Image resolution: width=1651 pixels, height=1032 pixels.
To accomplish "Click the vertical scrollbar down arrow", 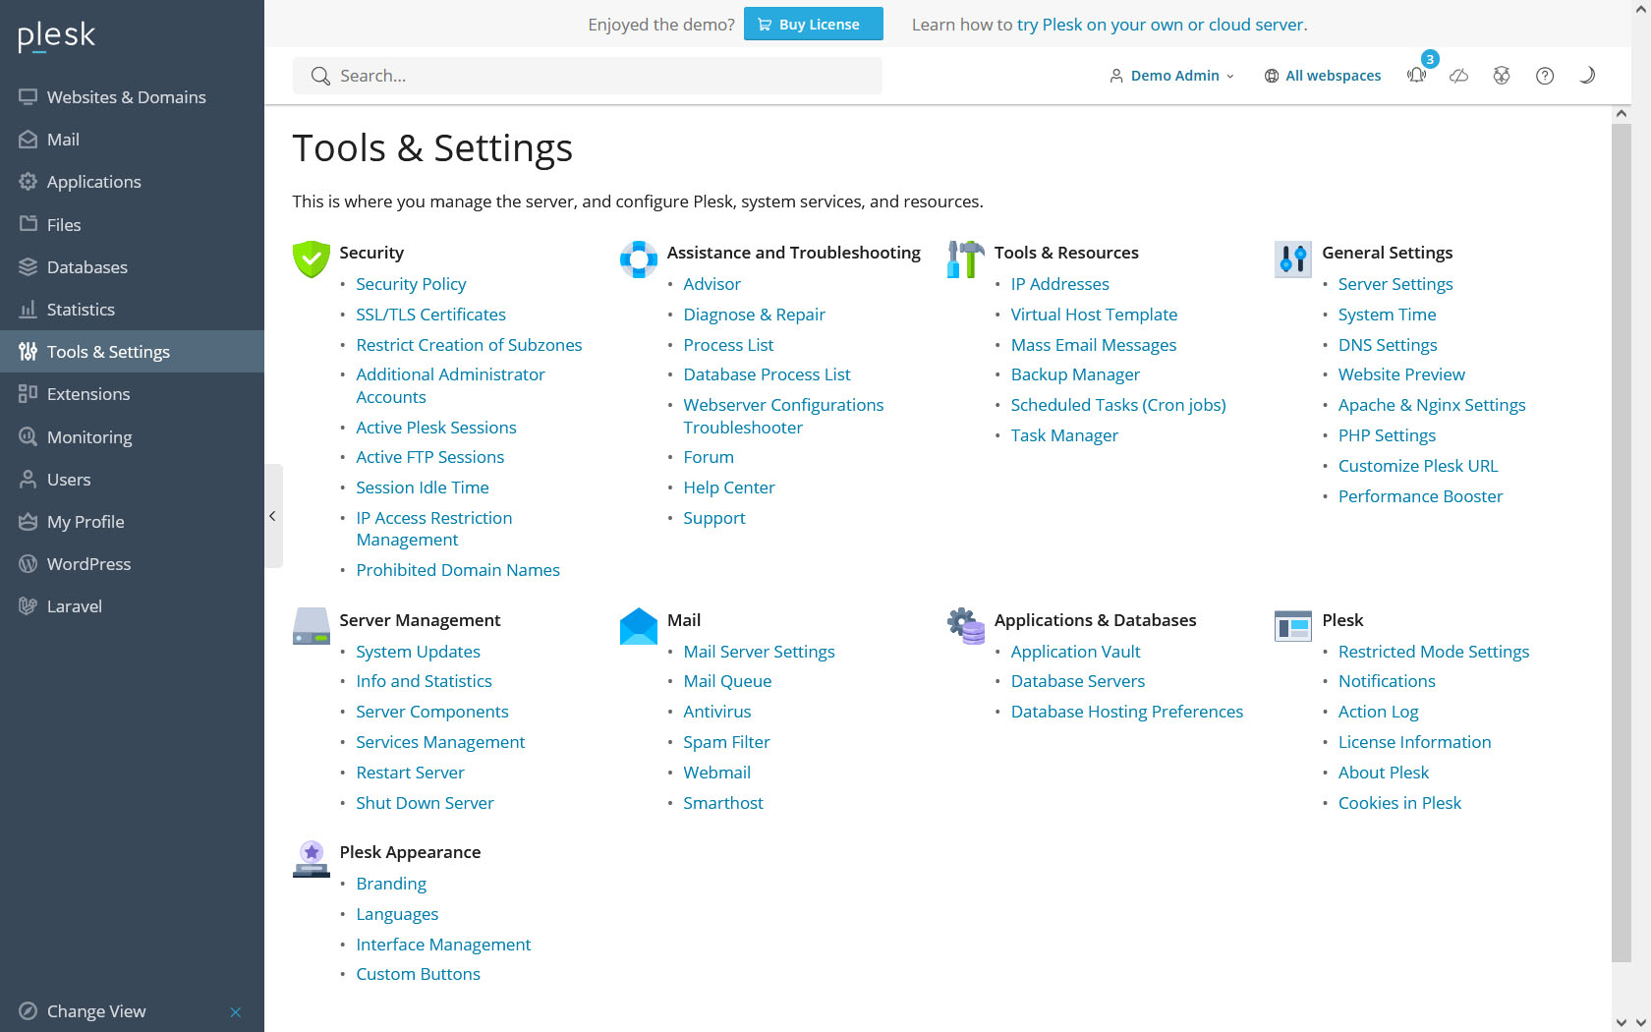I will click(1621, 1022).
